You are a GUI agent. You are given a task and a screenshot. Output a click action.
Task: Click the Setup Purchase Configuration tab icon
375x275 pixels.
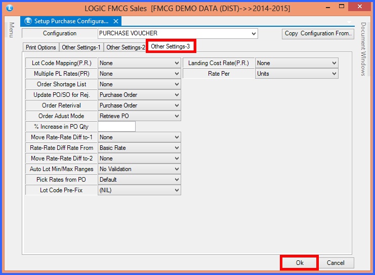point(28,21)
